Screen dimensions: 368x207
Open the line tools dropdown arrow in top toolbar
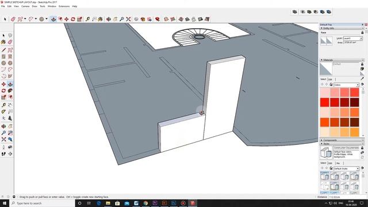pos(25,19)
